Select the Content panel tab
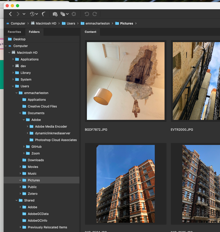 tap(91, 32)
